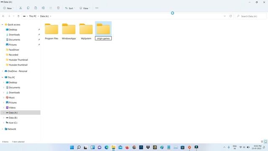Launch Microsoft Edge from the taskbar
268x151 pixels.
point(106,147)
